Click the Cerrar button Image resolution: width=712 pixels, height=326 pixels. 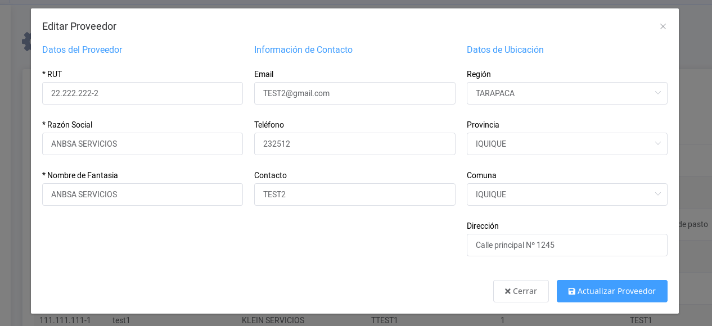(521, 291)
